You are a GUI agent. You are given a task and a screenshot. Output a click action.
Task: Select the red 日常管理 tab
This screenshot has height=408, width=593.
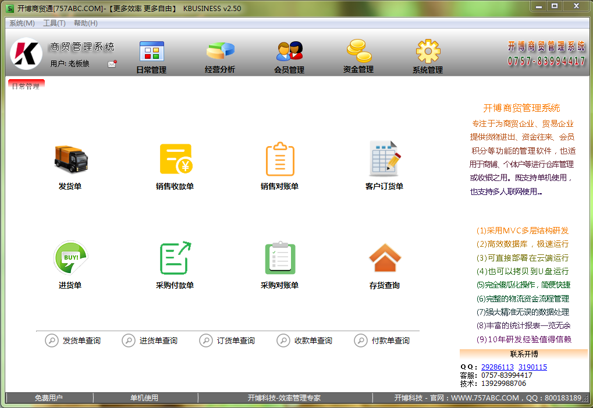point(26,85)
